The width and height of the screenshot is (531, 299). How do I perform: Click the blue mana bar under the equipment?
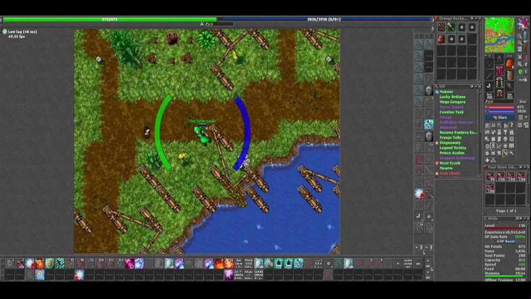(x=501, y=111)
